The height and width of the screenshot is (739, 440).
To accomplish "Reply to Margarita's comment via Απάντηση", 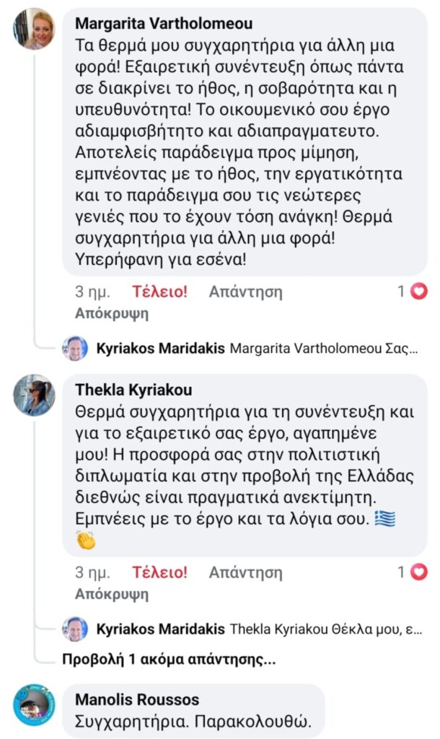I will pos(245,292).
